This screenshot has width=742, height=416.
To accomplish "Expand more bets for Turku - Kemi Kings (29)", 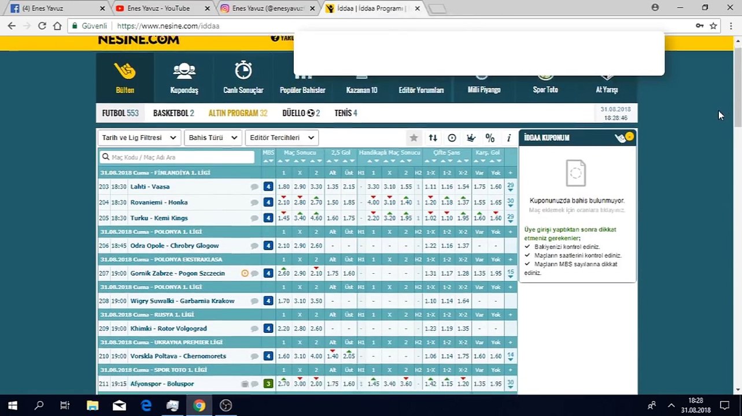I will point(510,218).
